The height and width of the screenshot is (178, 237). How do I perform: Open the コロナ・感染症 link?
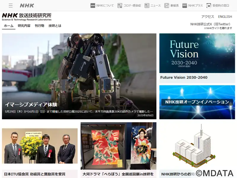click(132, 6)
